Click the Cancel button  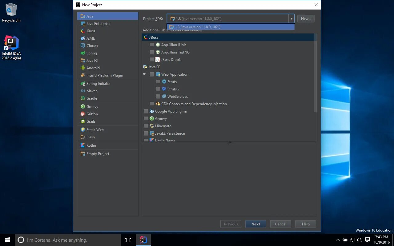pyautogui.click(x=280, y=224)
